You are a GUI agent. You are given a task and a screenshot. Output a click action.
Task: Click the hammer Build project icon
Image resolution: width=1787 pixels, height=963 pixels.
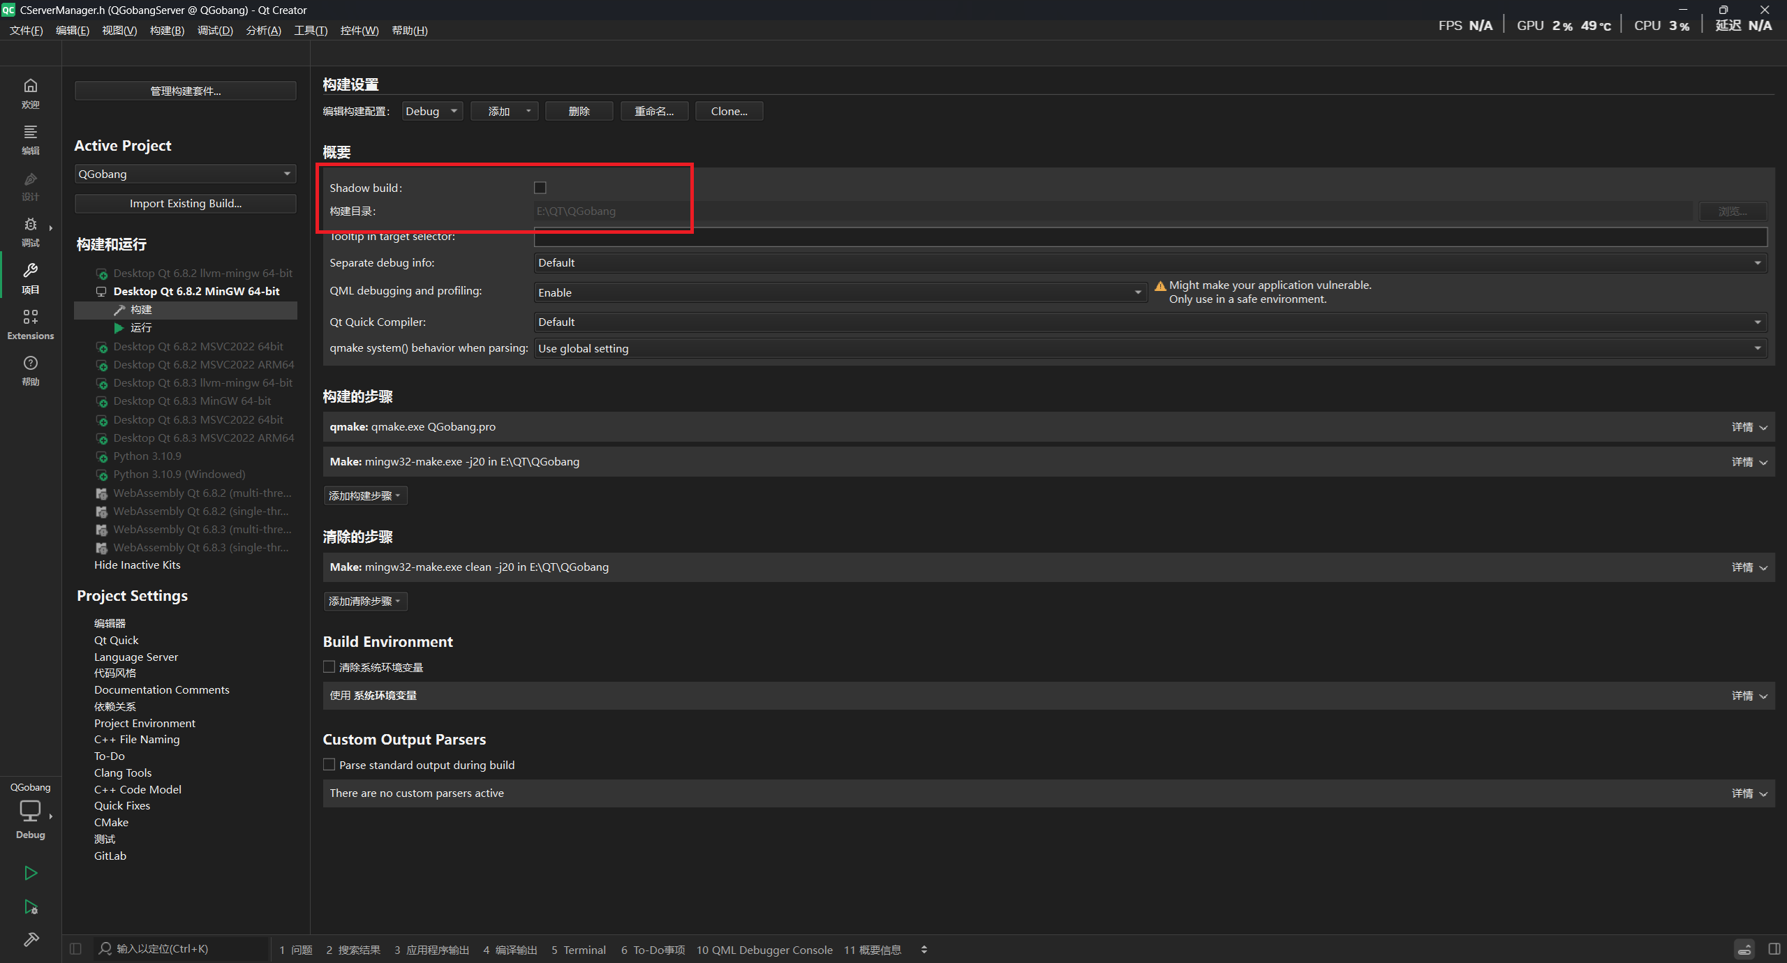[31, 939]
